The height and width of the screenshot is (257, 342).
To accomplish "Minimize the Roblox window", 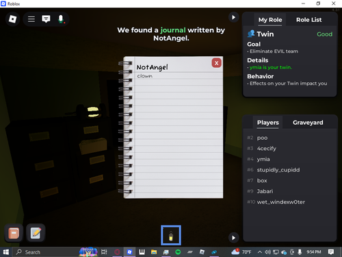I will [x=303, y=3].
